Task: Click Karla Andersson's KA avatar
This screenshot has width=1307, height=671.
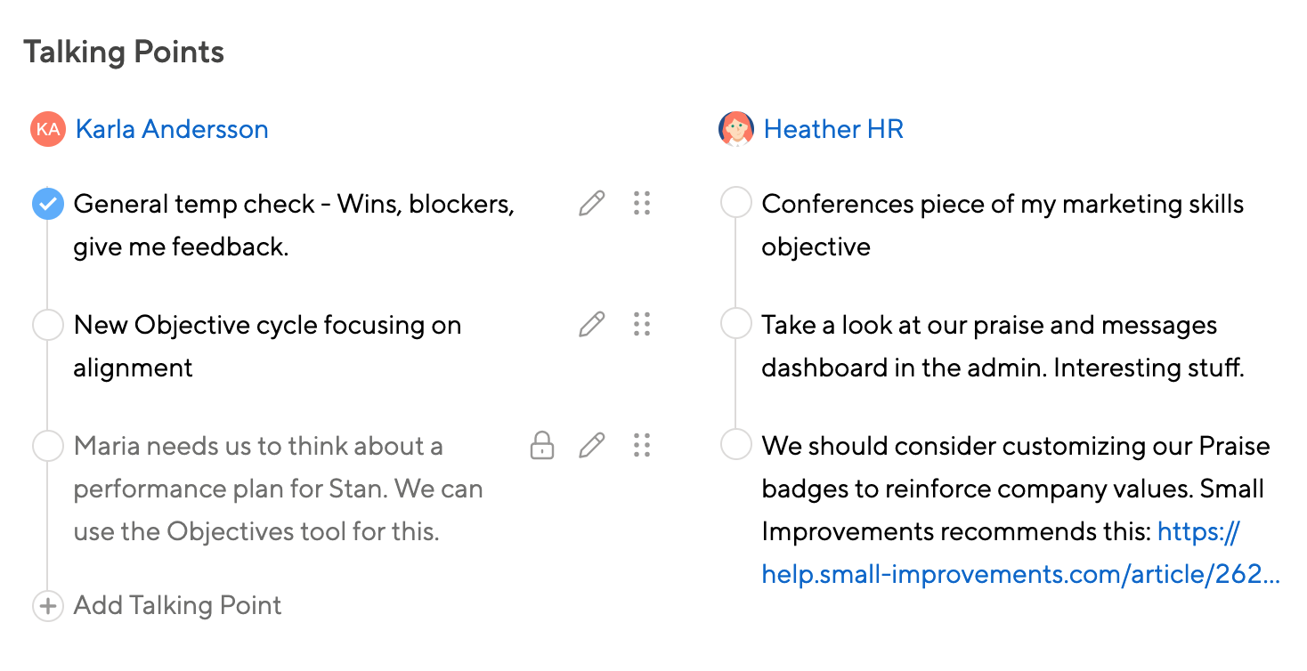Action: 48,129
